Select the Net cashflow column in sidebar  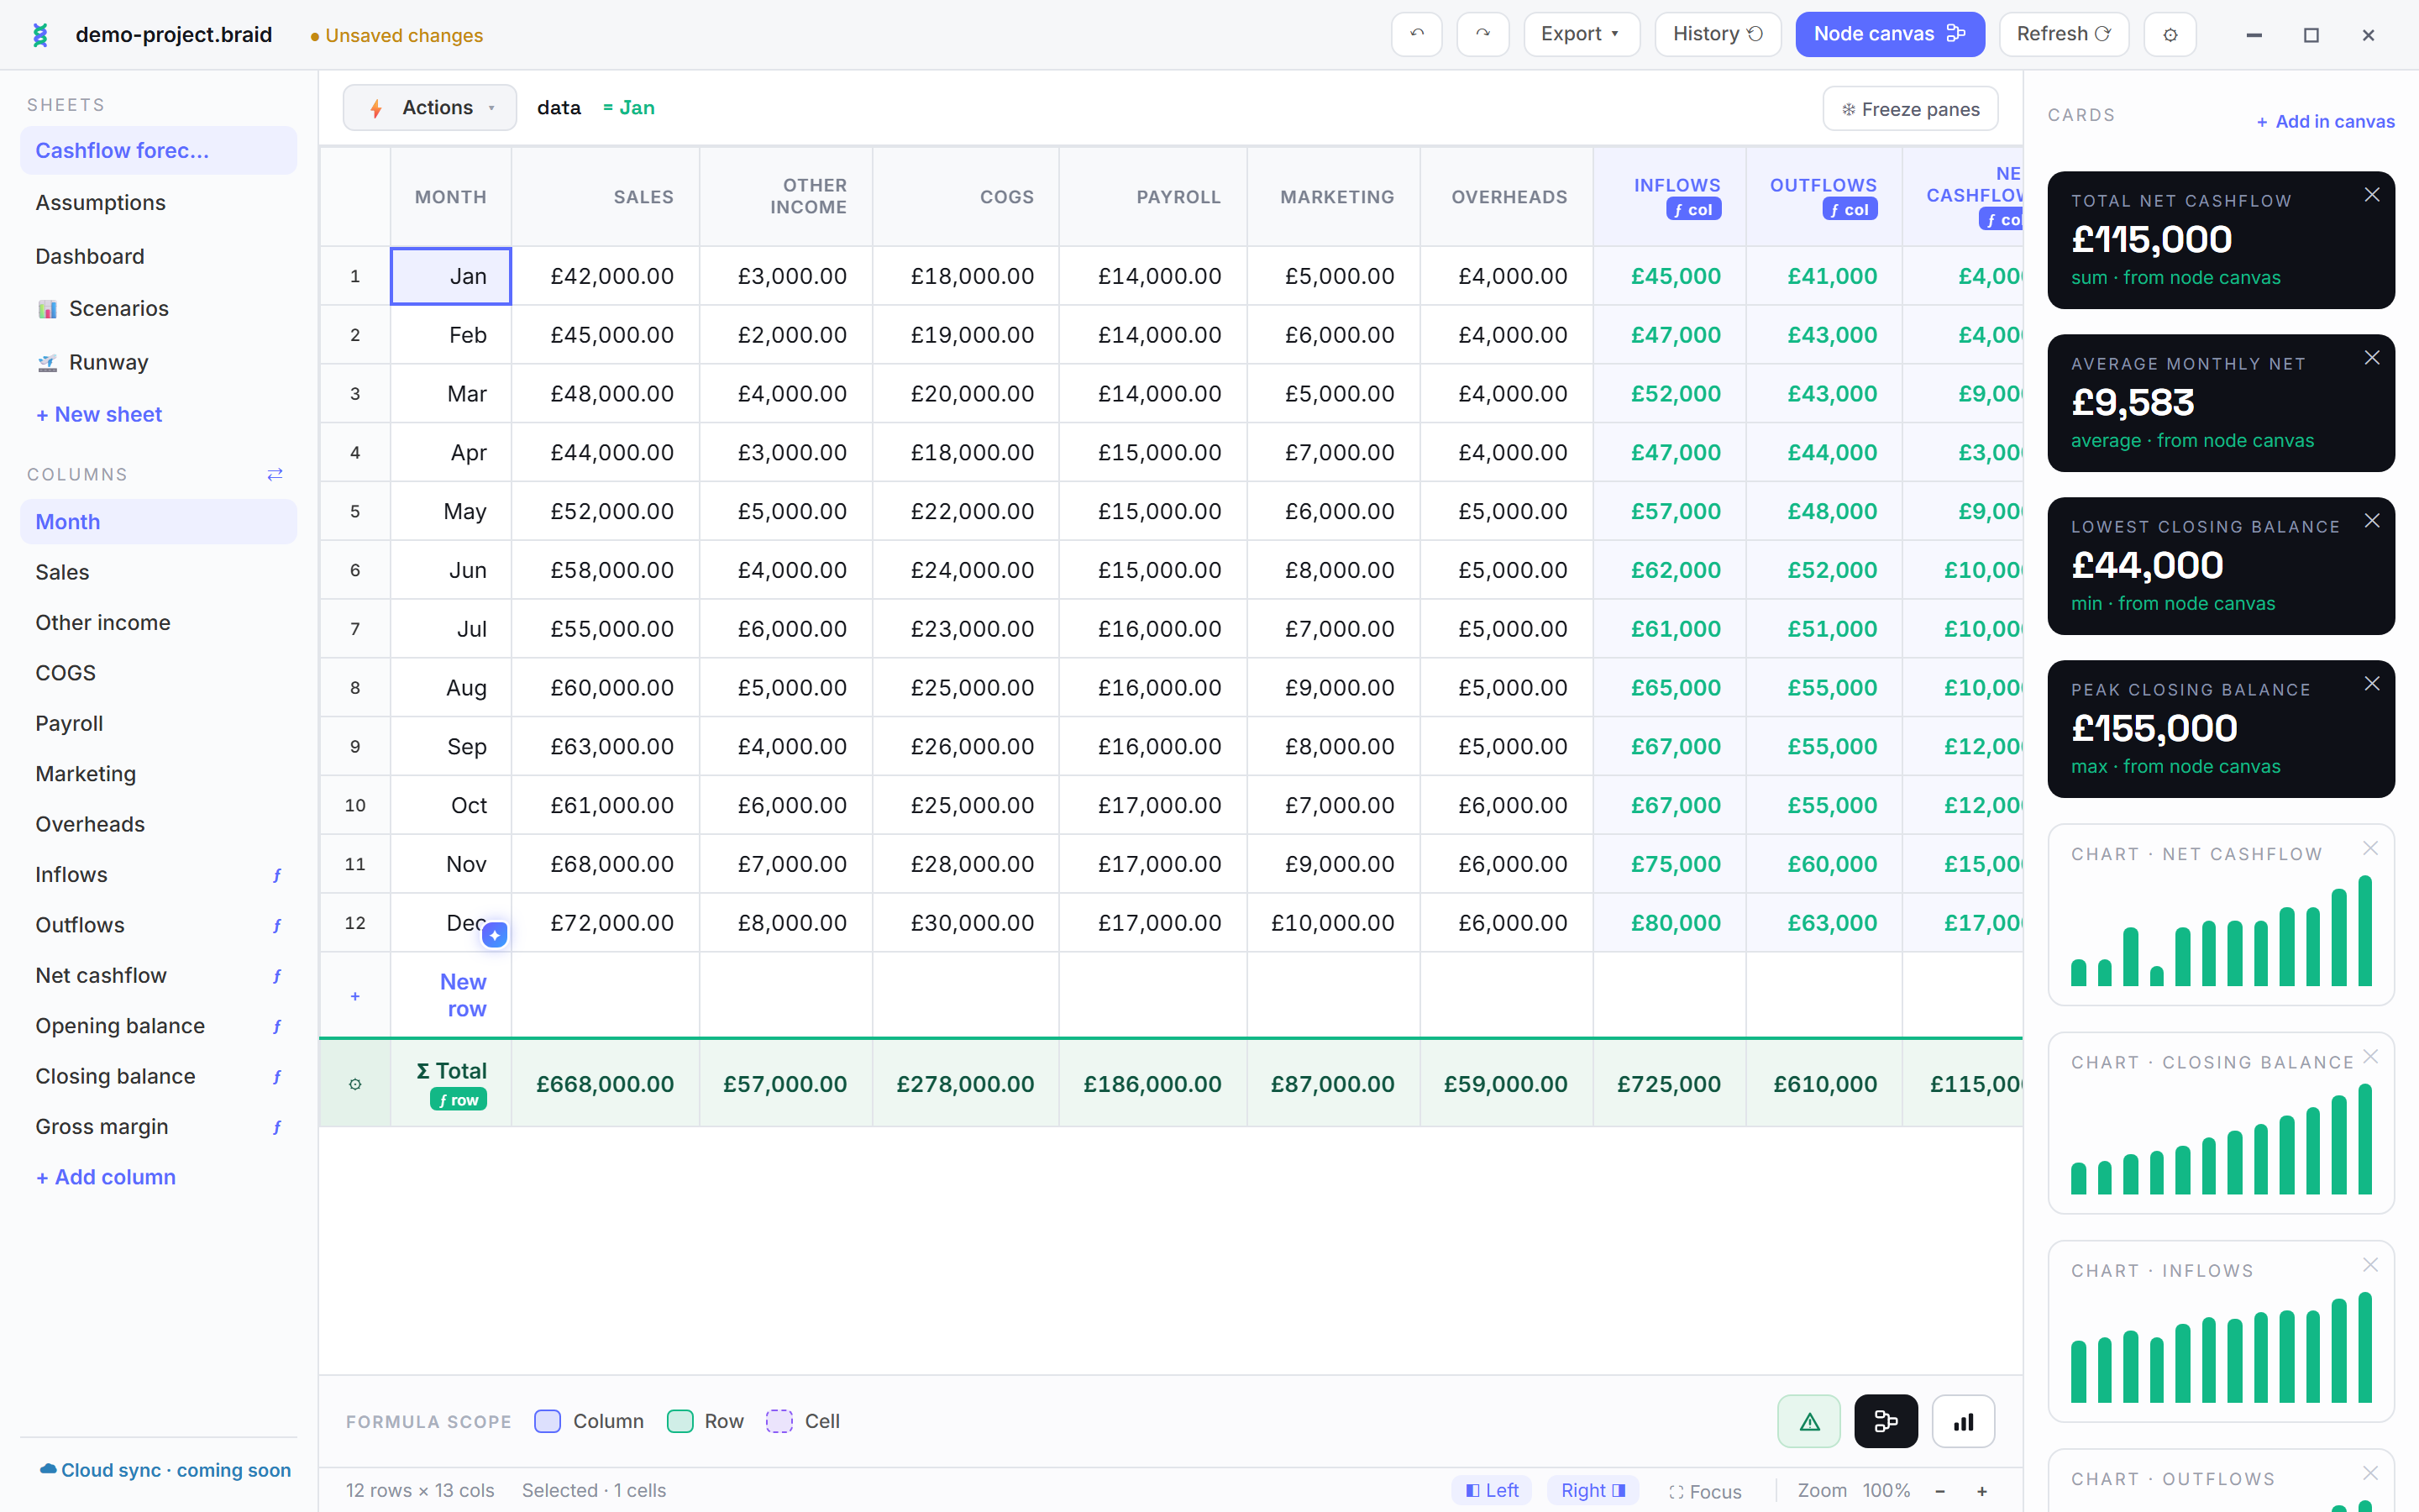click(158, 975)
